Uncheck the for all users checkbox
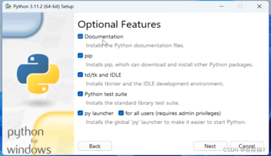Image resolution: width=271 pixels, height=156 pixels. pos(121,113)
